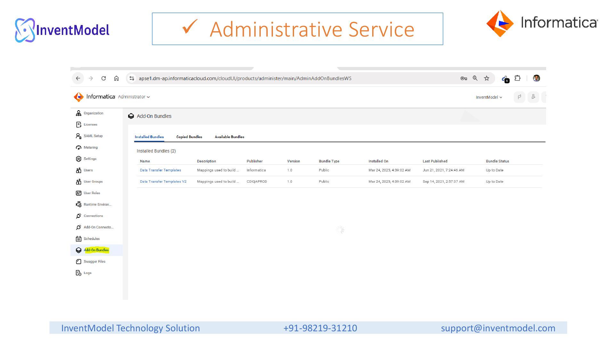
Task: Click the Jun 21, 2021, 7:24:46 AM cell
Action: [443, 170]
